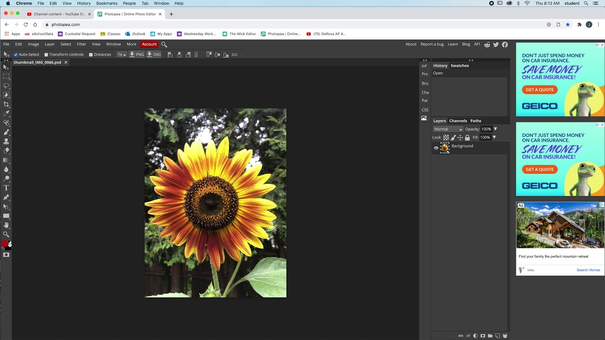Select the Clone Stamp tool
605x340 pixels.
[x=6, y=141]
